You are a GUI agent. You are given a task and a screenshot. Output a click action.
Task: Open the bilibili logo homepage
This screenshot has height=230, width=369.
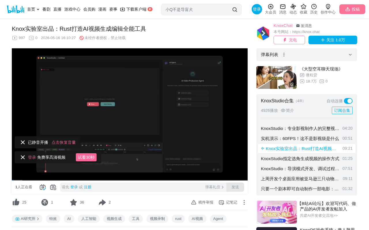coord(16,9)
